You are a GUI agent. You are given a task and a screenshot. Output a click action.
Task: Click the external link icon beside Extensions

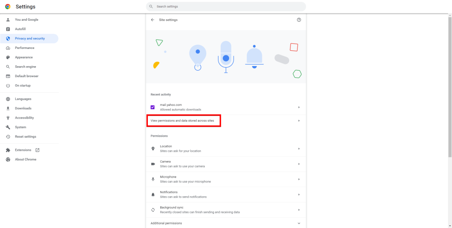click(38, 150)
